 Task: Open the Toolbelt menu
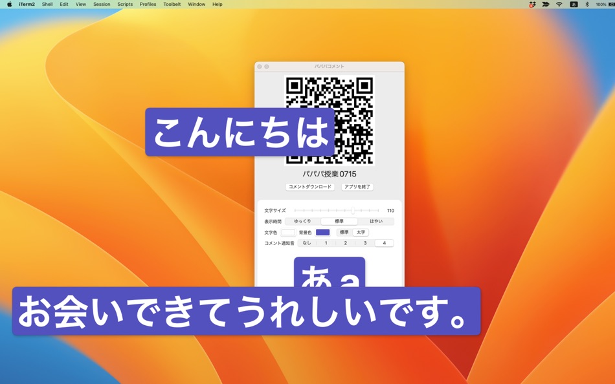click(x=172, y=5)
